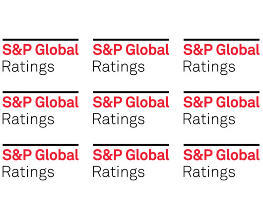Click the top-left S&P Global Ratings logo

40,57
